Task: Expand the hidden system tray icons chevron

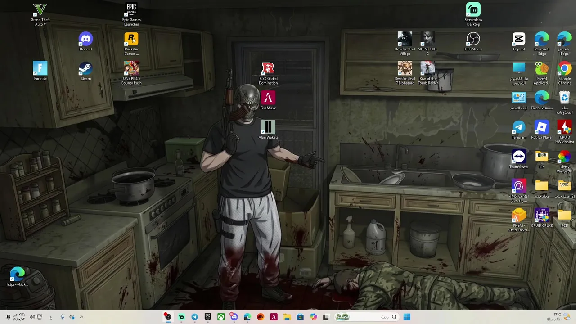Action: click(x=81, y=317)
